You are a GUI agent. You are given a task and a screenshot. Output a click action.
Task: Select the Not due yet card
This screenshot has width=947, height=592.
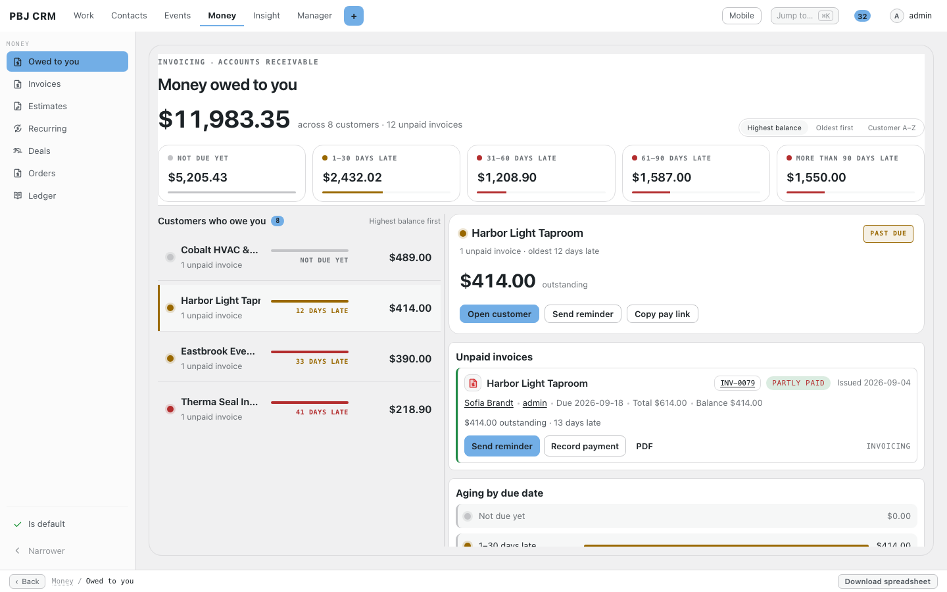(x=231, y=173)
